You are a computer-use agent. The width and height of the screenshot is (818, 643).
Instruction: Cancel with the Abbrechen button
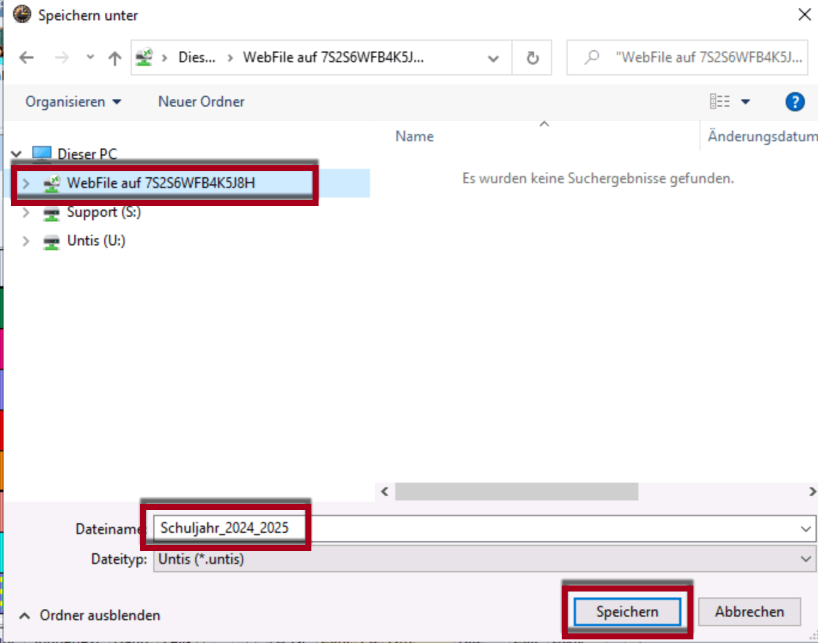pos(750,611)
